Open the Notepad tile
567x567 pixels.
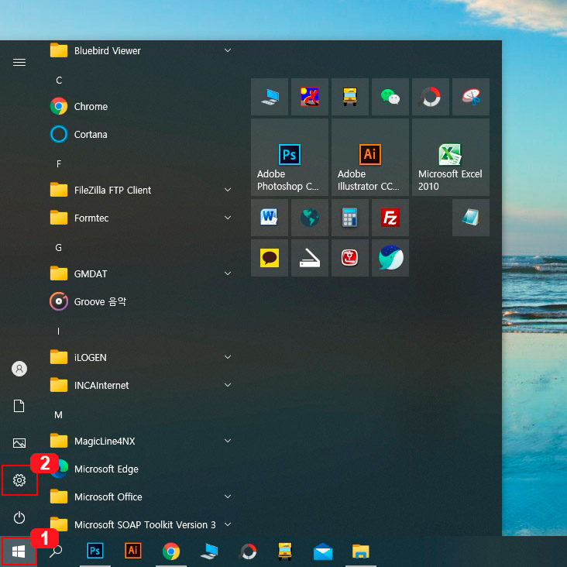(471, 218)
